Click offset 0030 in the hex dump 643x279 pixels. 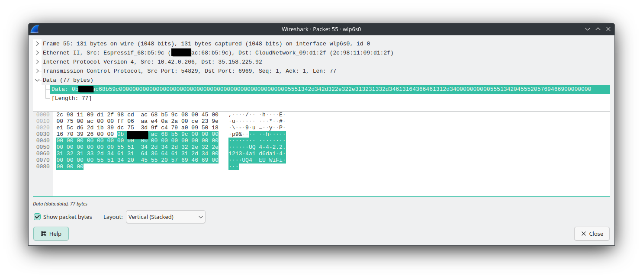click(43, 134)
